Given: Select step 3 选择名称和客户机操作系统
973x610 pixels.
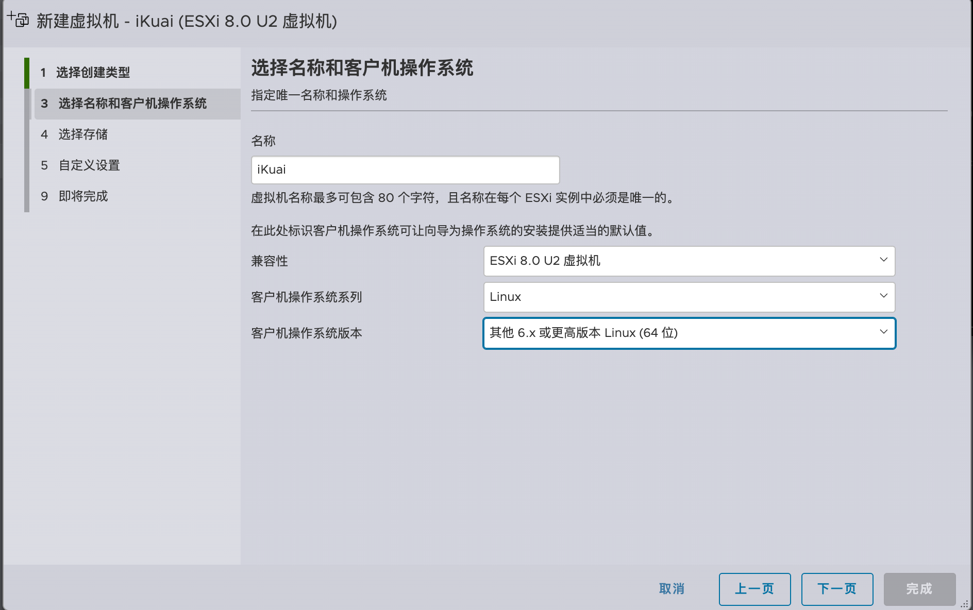Looking at the screenshot, I should point(132,104).
